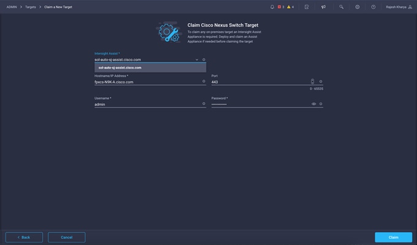View the 4 warning alarms indicator
This screenshot has height=245, width=417.
tap(290, 7)
